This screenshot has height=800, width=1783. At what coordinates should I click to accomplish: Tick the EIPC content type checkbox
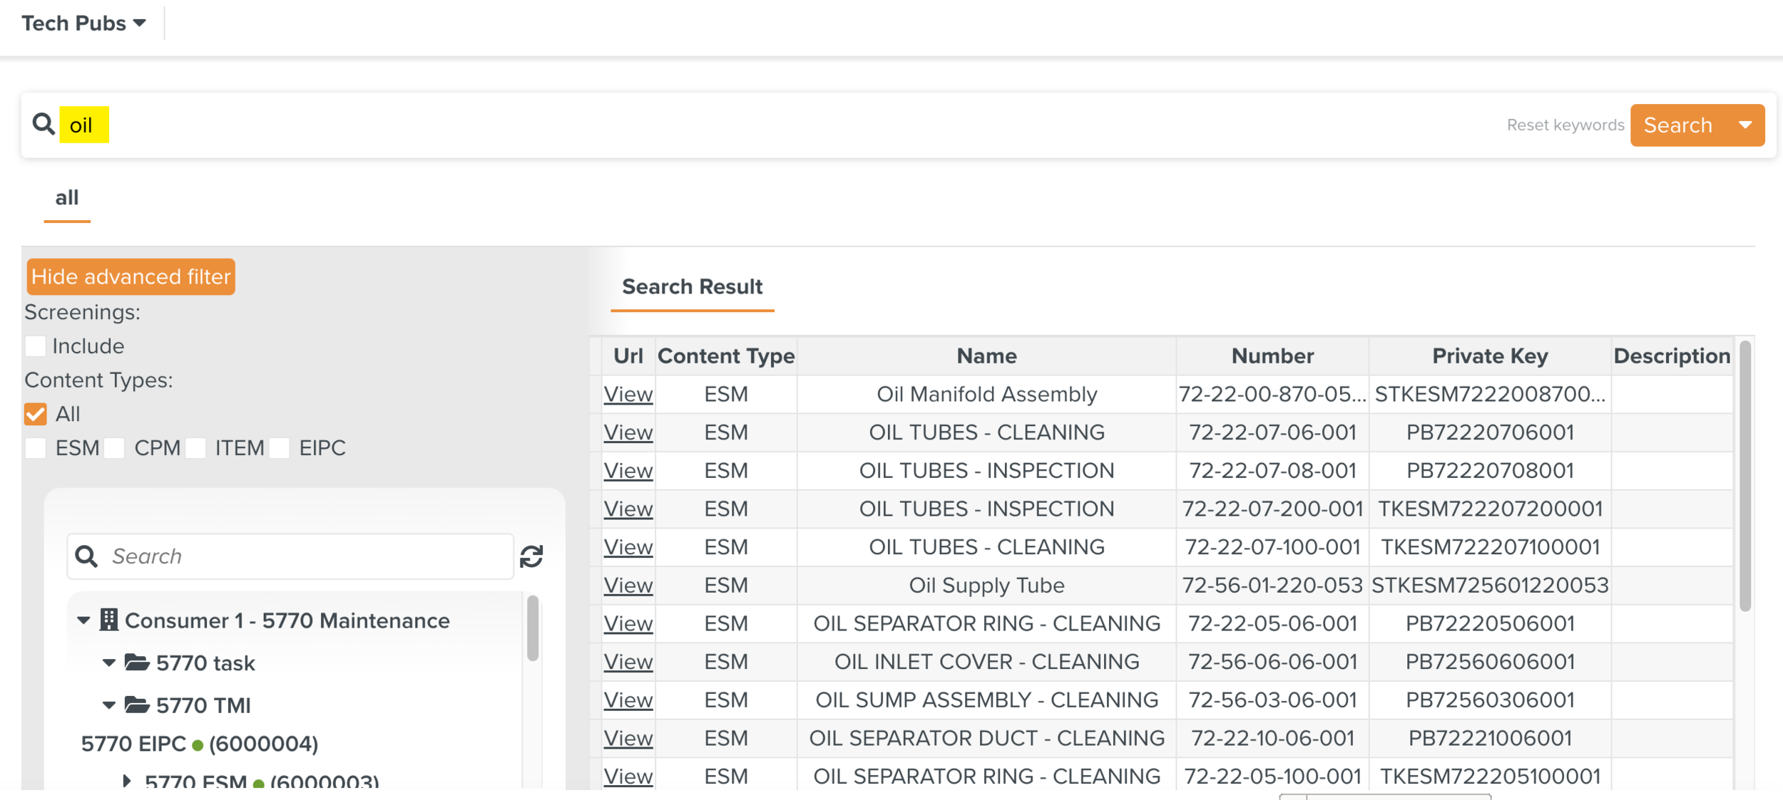280,448
